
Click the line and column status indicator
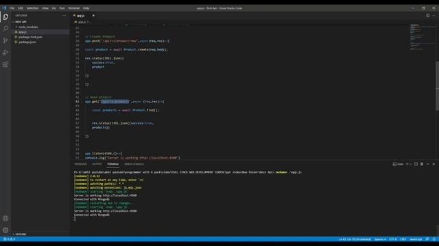tap(355, 239)
